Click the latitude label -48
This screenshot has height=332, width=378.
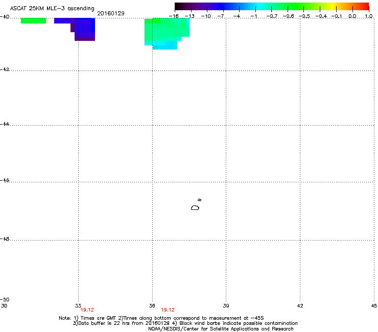pyautogui.click(x=5, y=239)
